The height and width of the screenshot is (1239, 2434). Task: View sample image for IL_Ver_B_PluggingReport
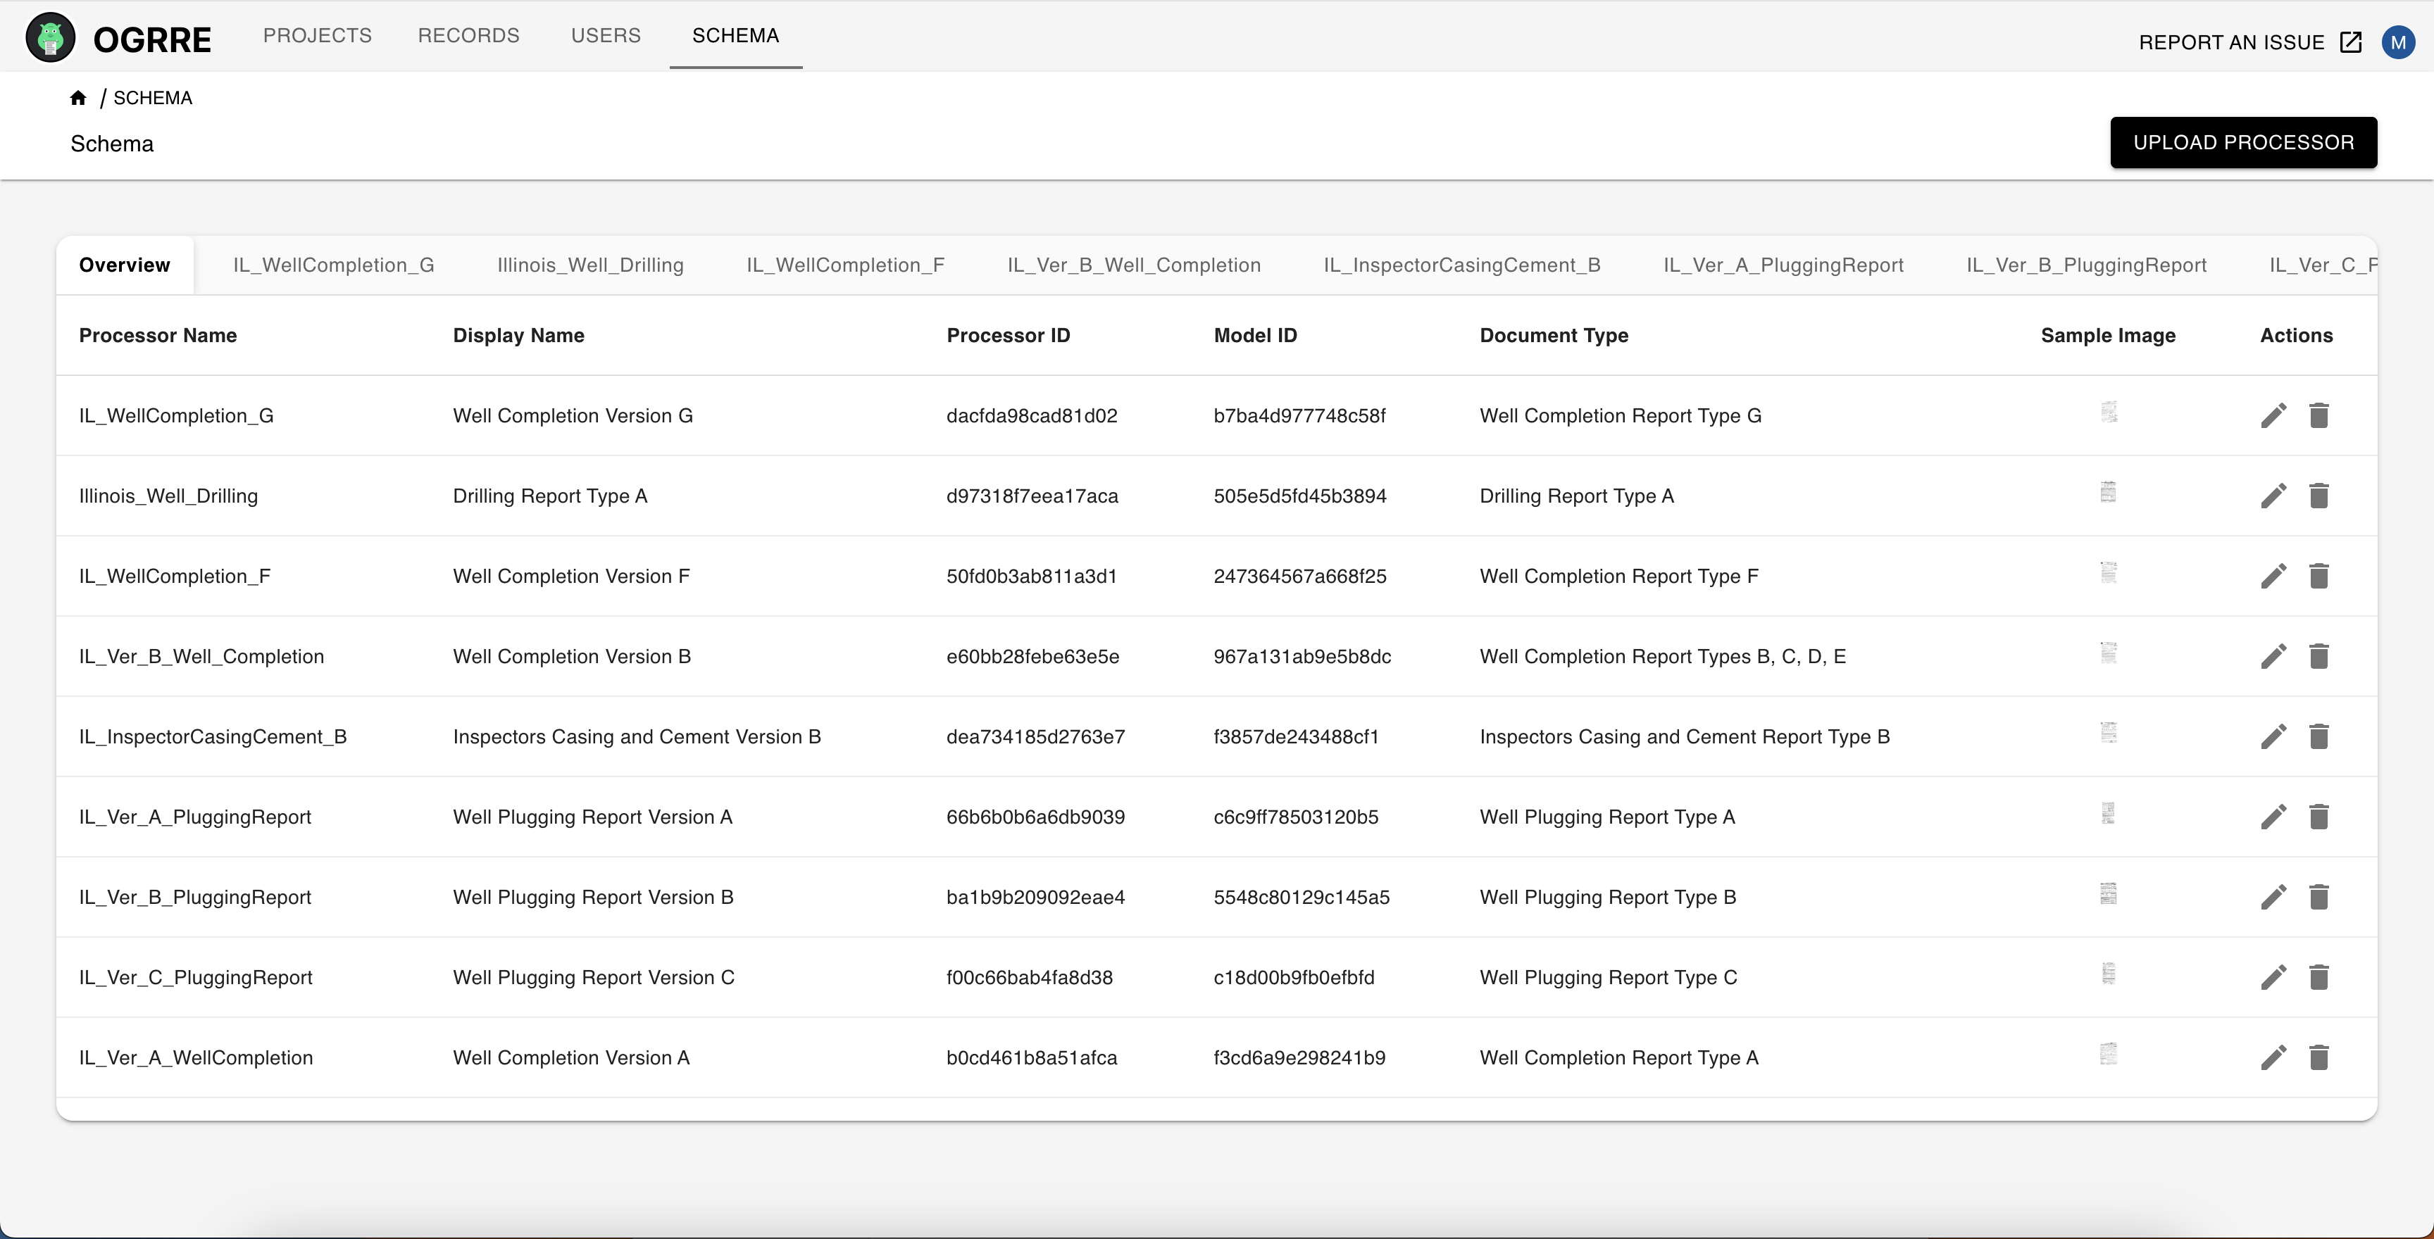(2108, 893)
